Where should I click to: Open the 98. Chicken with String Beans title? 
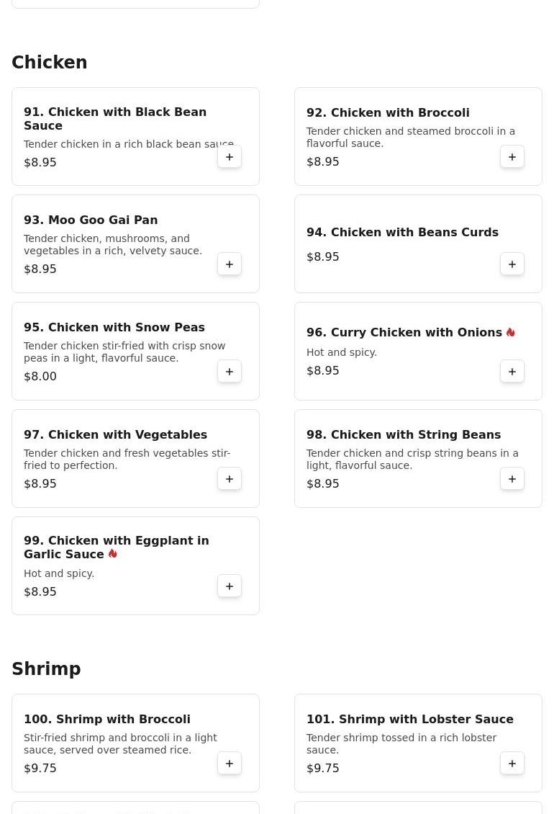[404, 434]
